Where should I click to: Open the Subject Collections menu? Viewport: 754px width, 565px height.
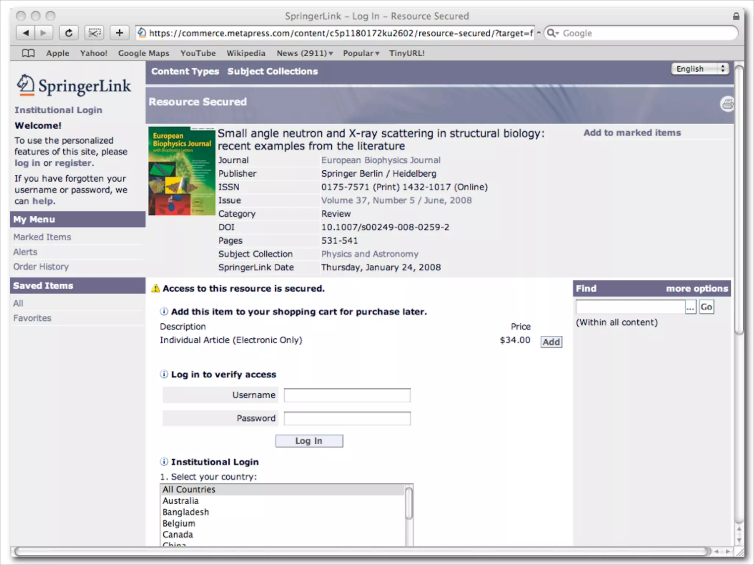pyautogui.click(x=272, y=71)
